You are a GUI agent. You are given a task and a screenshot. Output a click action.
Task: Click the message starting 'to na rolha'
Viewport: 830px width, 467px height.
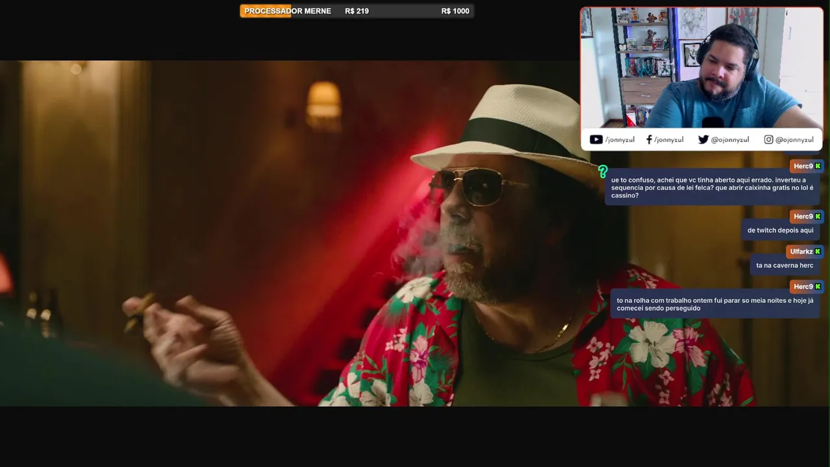coord(715,304)
